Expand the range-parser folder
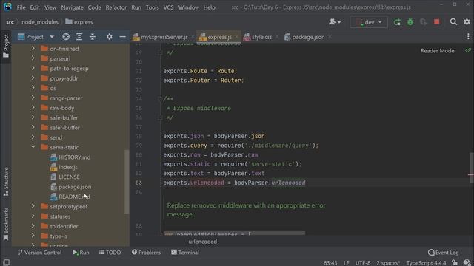The width and height of the screenshot is (474, 266). point(33,98)
